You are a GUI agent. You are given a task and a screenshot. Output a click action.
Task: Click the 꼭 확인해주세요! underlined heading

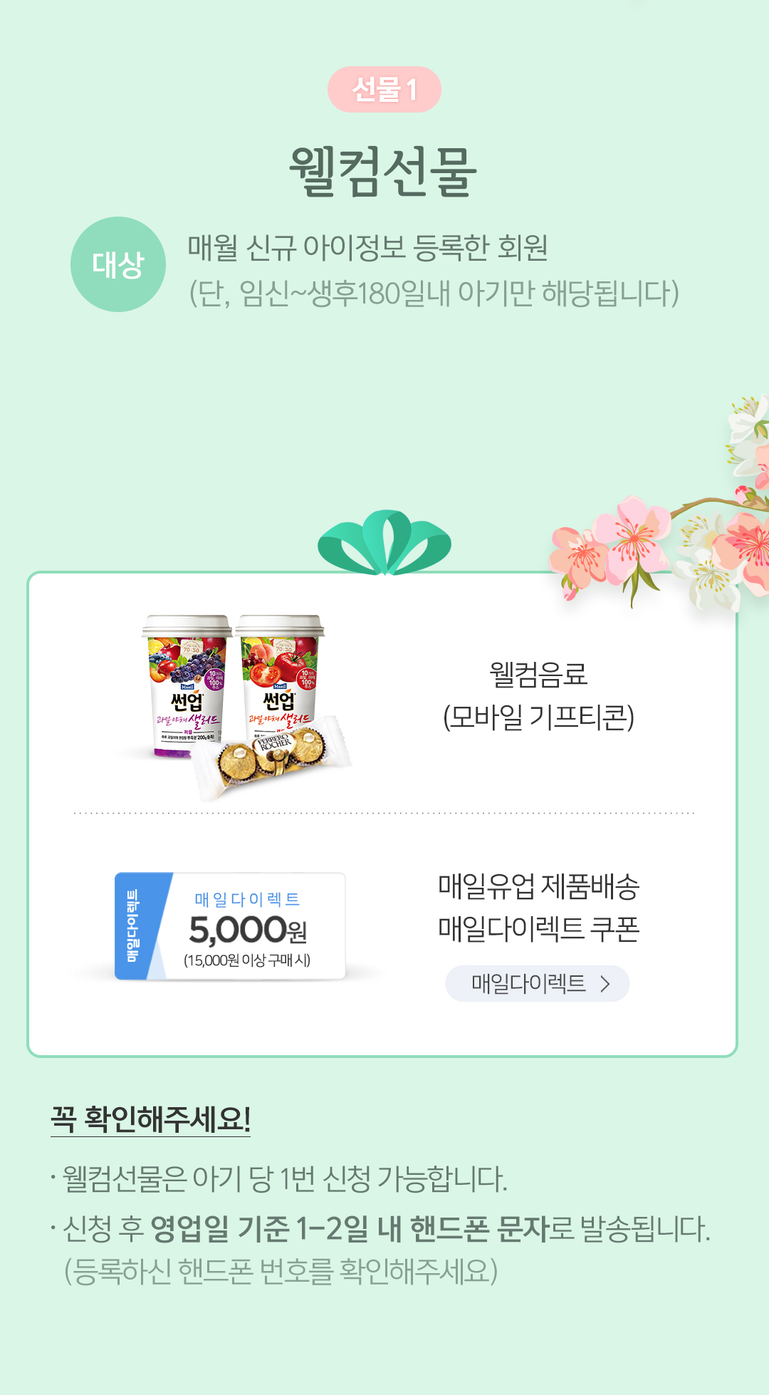151,1119
